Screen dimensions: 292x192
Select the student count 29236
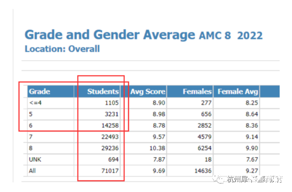pos(110,148)
